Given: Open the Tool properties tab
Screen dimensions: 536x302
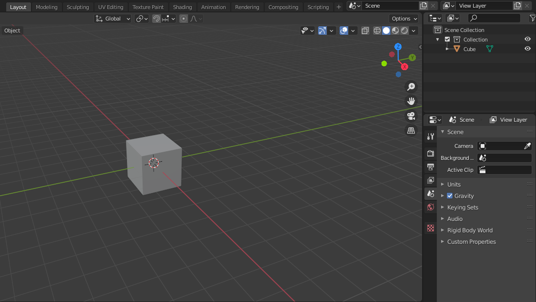Looking at the screenshot, I should pyautogui.click(x=430, y=137).
